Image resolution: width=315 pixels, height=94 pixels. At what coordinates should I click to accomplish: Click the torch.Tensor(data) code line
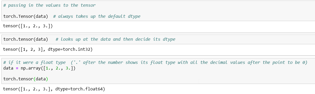pyautogui.click(x=26, y=16)
